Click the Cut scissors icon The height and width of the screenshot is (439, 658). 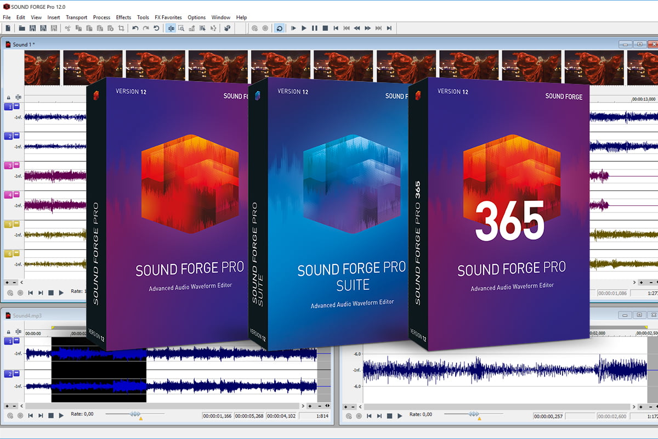coord(67,28)
